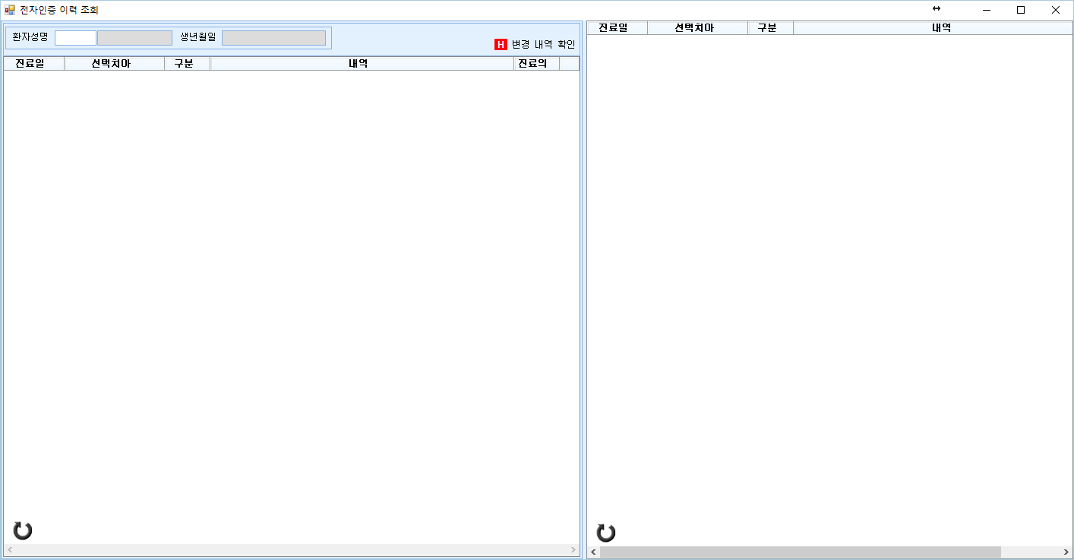Image resolution: width=1074 pixels, height=560 pixels.
Task: Select the gray field beside 환자성명
Action: coord(134,38)
